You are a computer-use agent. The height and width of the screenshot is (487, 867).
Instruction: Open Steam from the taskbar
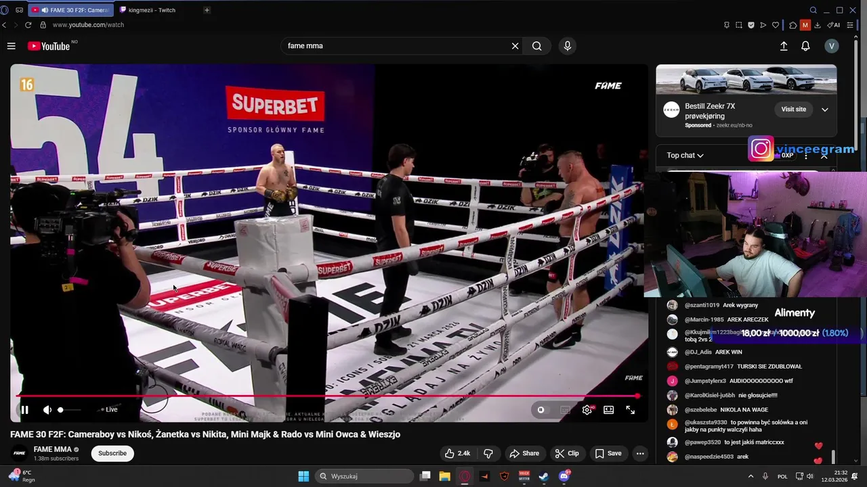coord(544,476)
